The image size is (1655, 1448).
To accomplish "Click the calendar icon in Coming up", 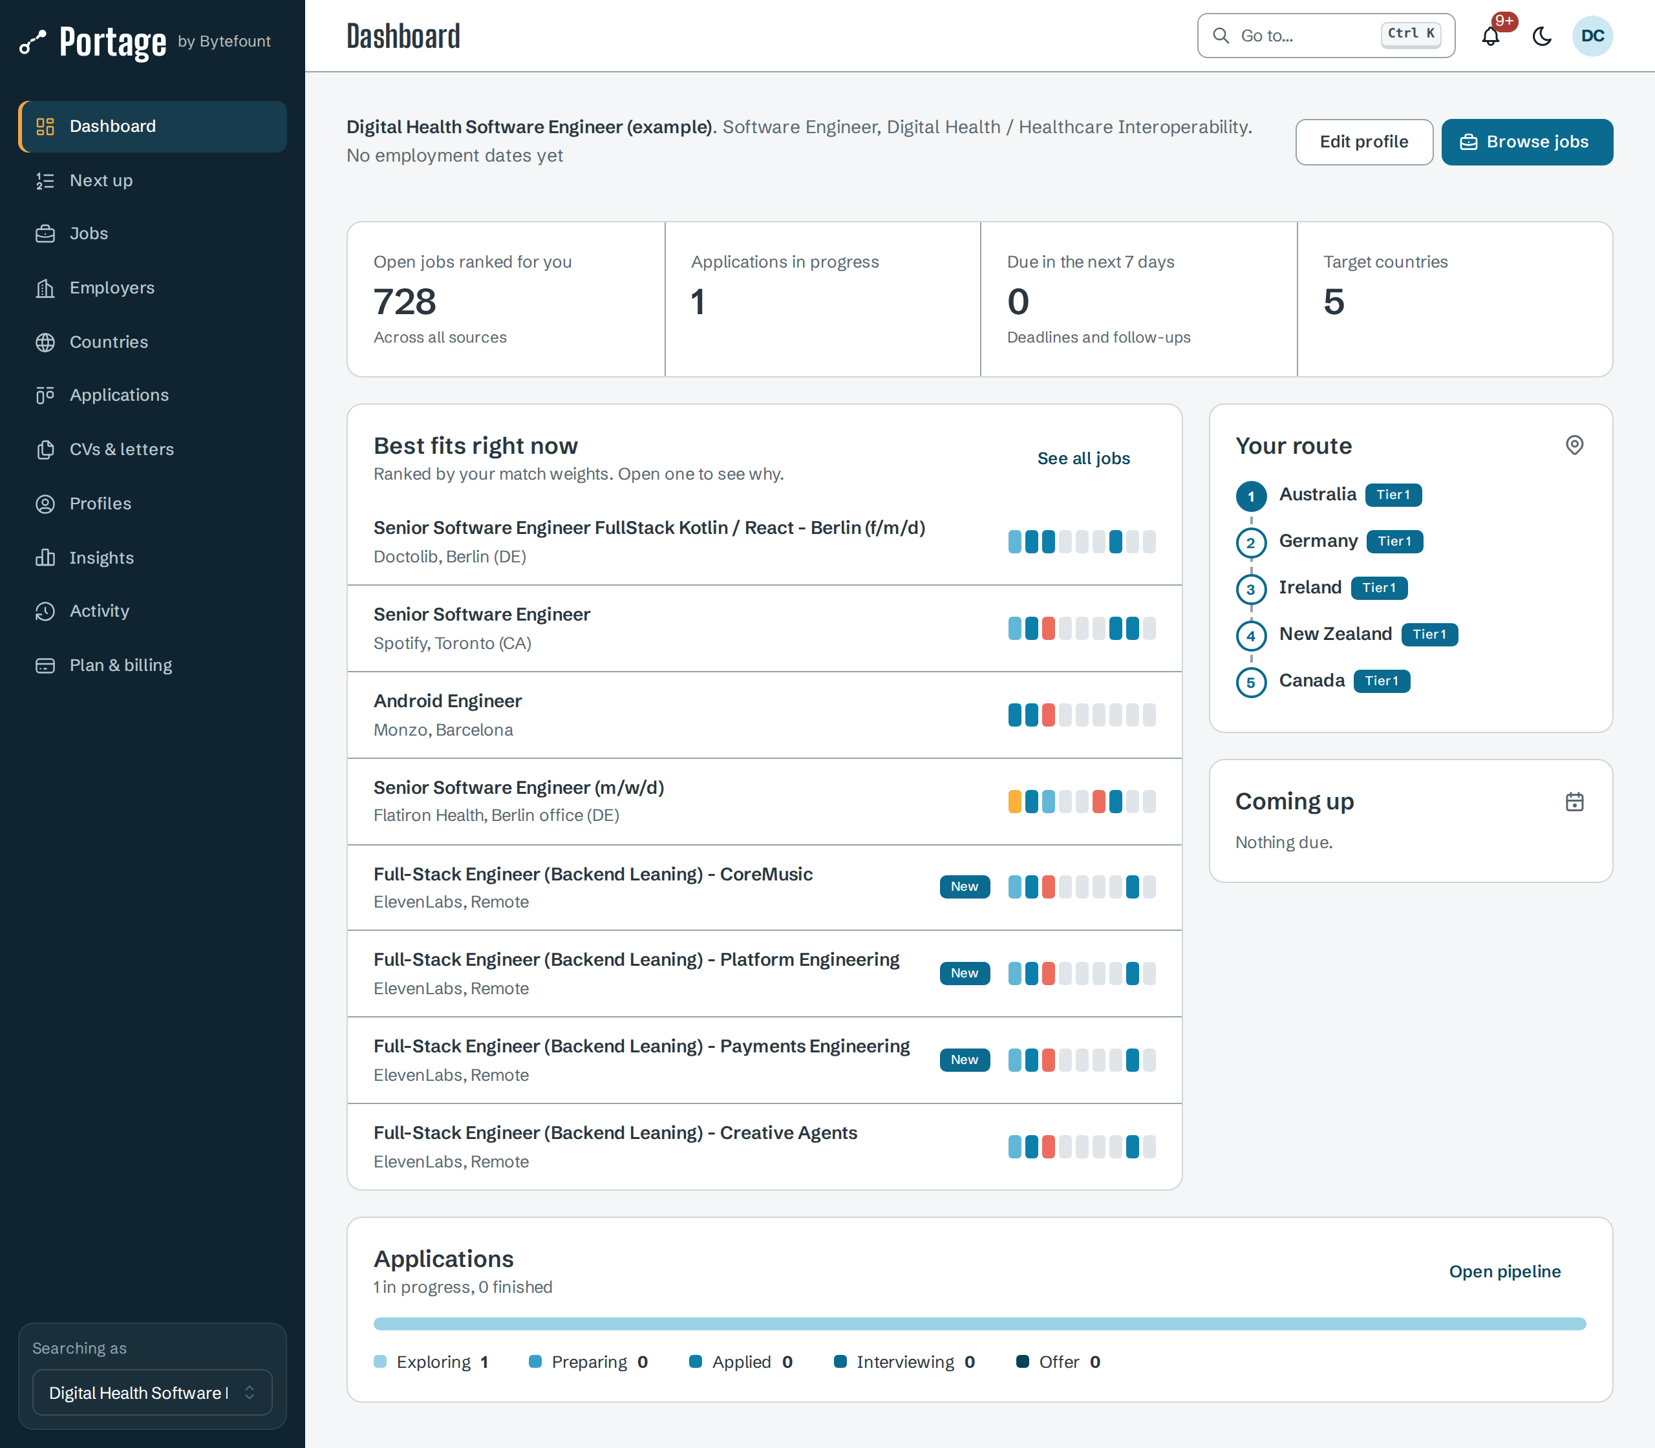I will (1574, 802).
